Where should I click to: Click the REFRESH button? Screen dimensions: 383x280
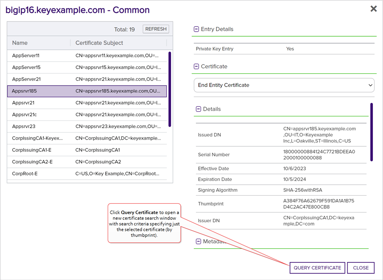[156, 29]
